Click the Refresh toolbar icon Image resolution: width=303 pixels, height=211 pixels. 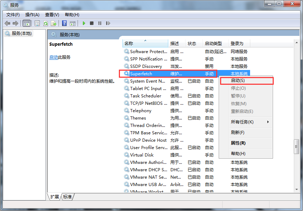[46, 23]
